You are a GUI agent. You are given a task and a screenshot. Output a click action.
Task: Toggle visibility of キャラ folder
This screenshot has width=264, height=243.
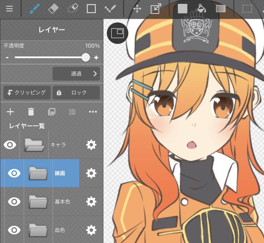point(10,145)
